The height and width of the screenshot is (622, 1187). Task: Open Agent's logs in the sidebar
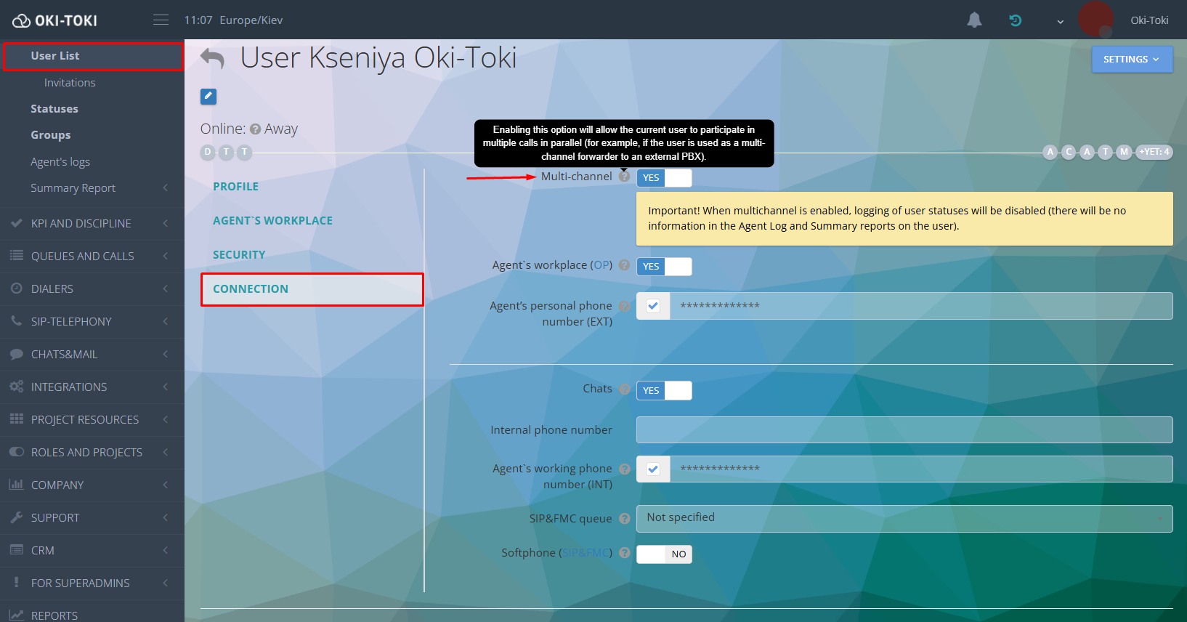pyautogui.click(x=60, y=162)
